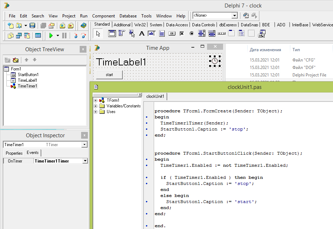
Task: Click Remove File from Project icon
Action: tap(71, 26)
